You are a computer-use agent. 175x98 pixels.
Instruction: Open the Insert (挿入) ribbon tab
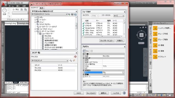click(18, 6)
